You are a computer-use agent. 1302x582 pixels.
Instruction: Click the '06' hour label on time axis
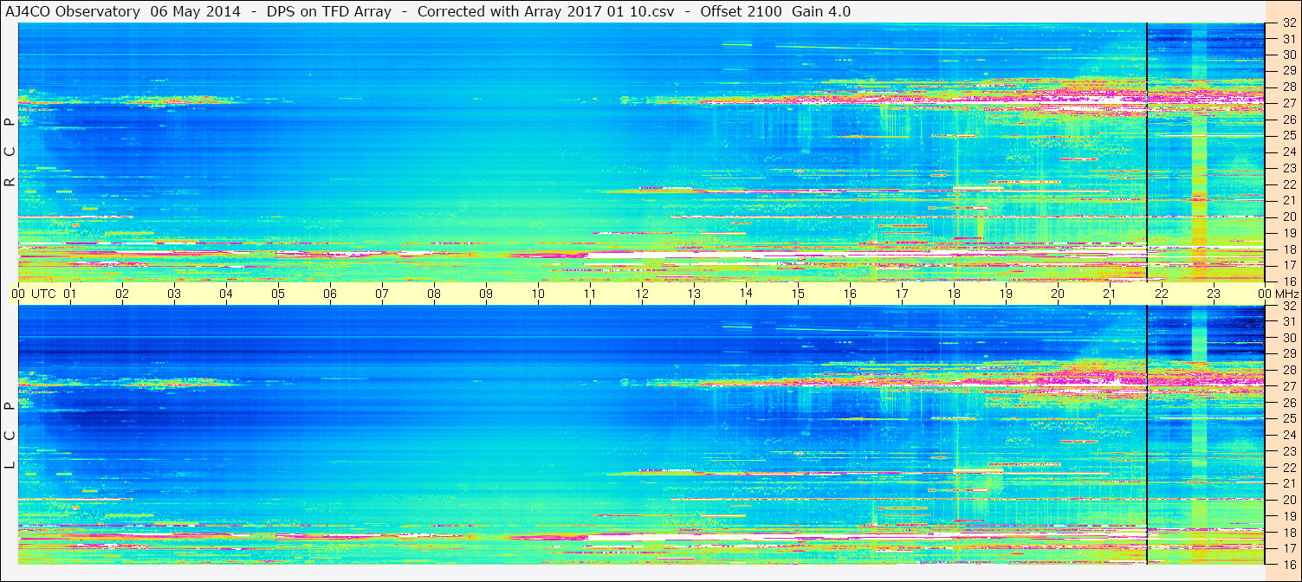(330, 294)
